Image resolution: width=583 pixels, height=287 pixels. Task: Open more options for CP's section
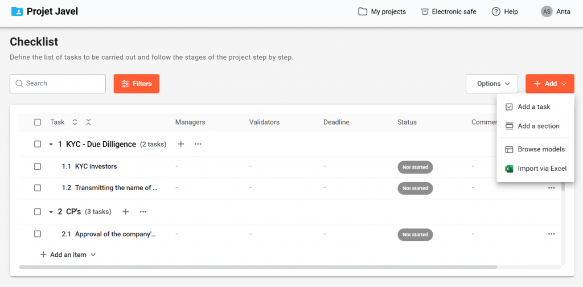point(143,212)
